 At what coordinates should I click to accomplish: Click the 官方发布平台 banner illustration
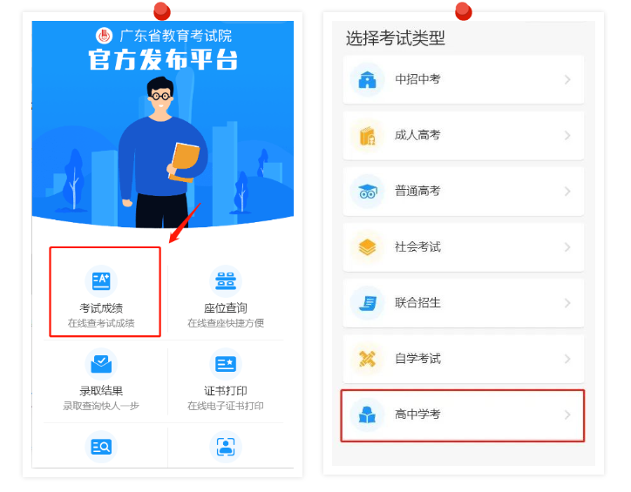[x=163, y=125]
